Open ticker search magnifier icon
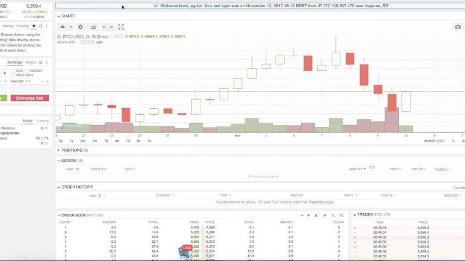This screenshot has height=261, width=465. pos(41,26)
